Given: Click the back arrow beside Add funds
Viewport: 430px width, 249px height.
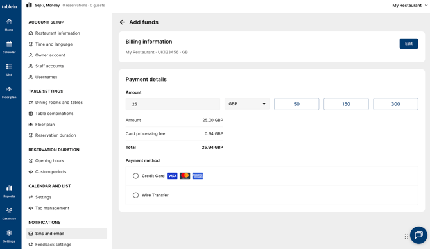Looking at the screenshot, I should [x=122, y=22].
